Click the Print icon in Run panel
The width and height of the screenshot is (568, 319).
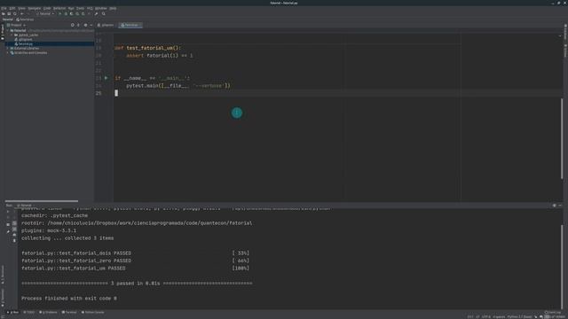tap(14, 235)
